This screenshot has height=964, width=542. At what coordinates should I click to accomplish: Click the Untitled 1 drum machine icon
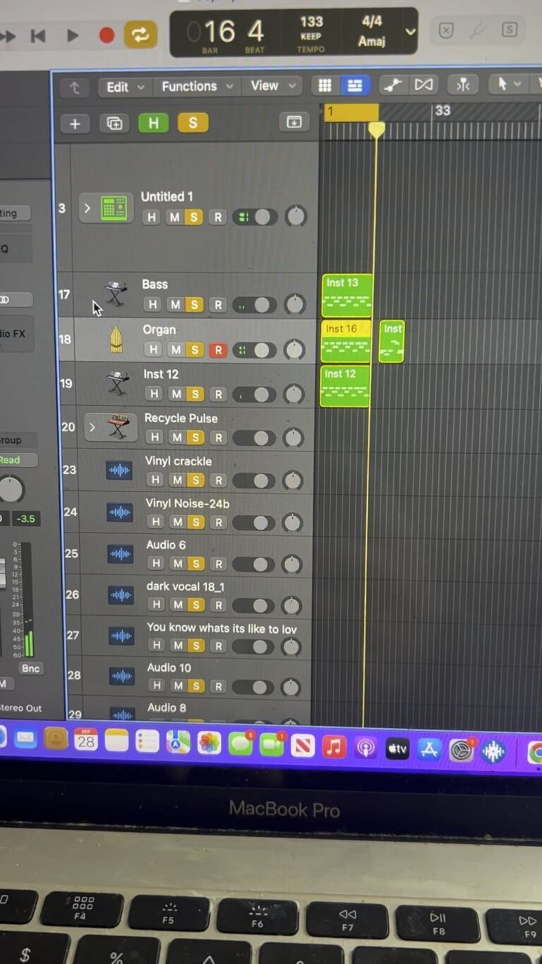[114, 208]
